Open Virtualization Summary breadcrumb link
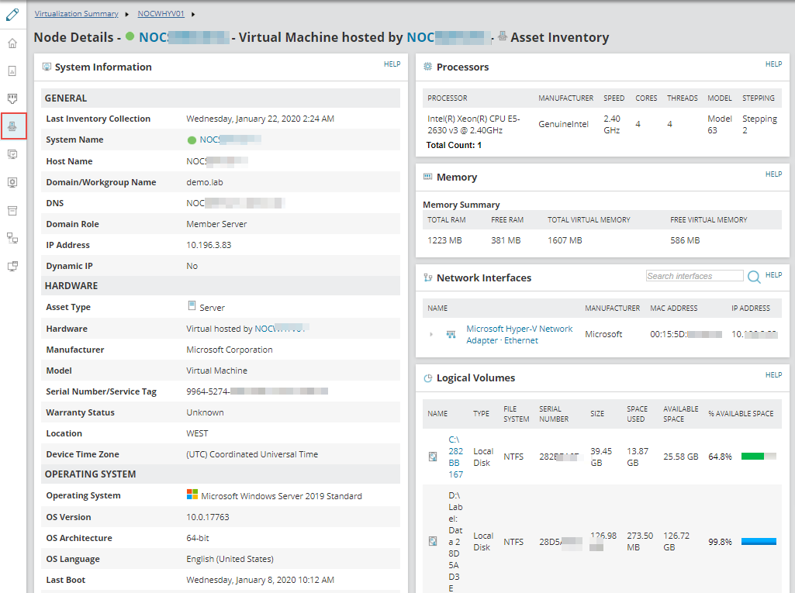This screenshot has height=593, width=795. tap(76, 14)
